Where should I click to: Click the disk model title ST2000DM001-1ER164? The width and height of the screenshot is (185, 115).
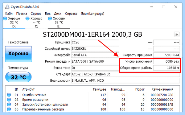76,35
